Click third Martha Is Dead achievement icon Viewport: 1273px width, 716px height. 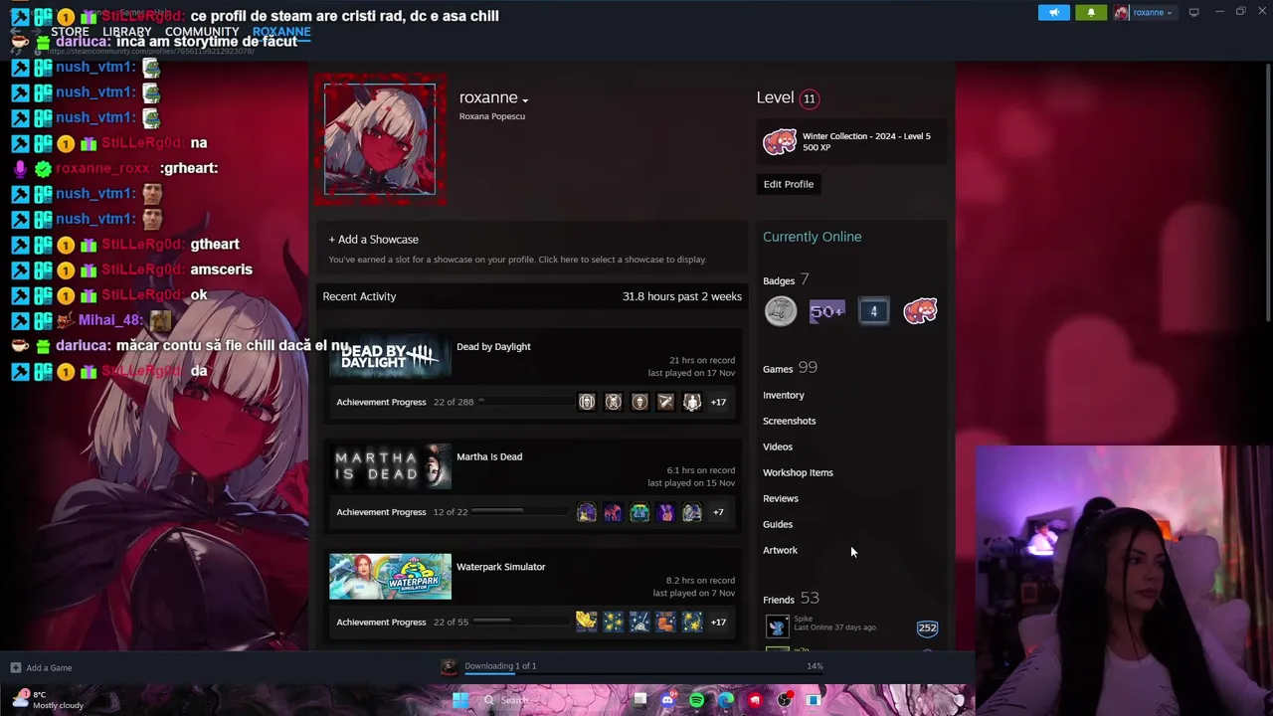pyautogui.click(x=639, y=512)
